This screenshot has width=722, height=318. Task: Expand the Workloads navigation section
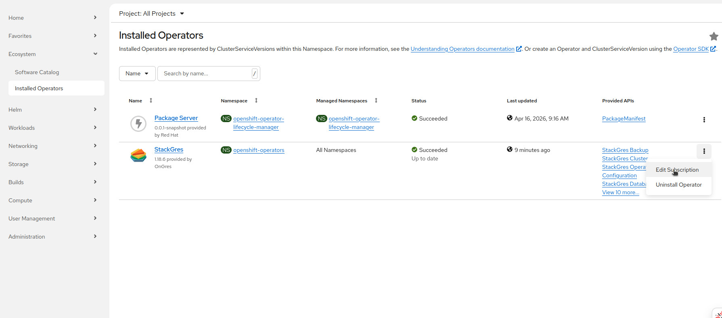pyautogui.click(x=52, y=128)
